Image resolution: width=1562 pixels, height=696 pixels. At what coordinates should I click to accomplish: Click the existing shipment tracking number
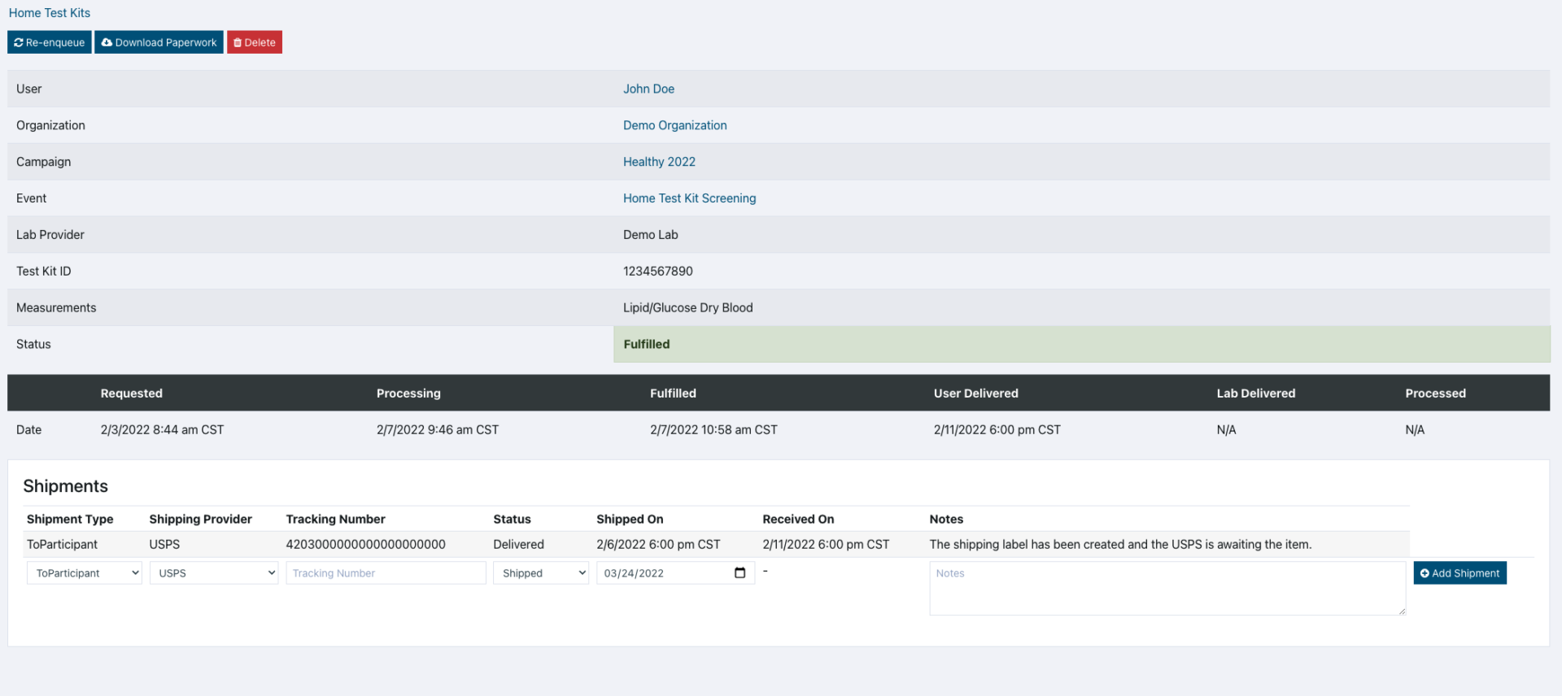[365, 545]
